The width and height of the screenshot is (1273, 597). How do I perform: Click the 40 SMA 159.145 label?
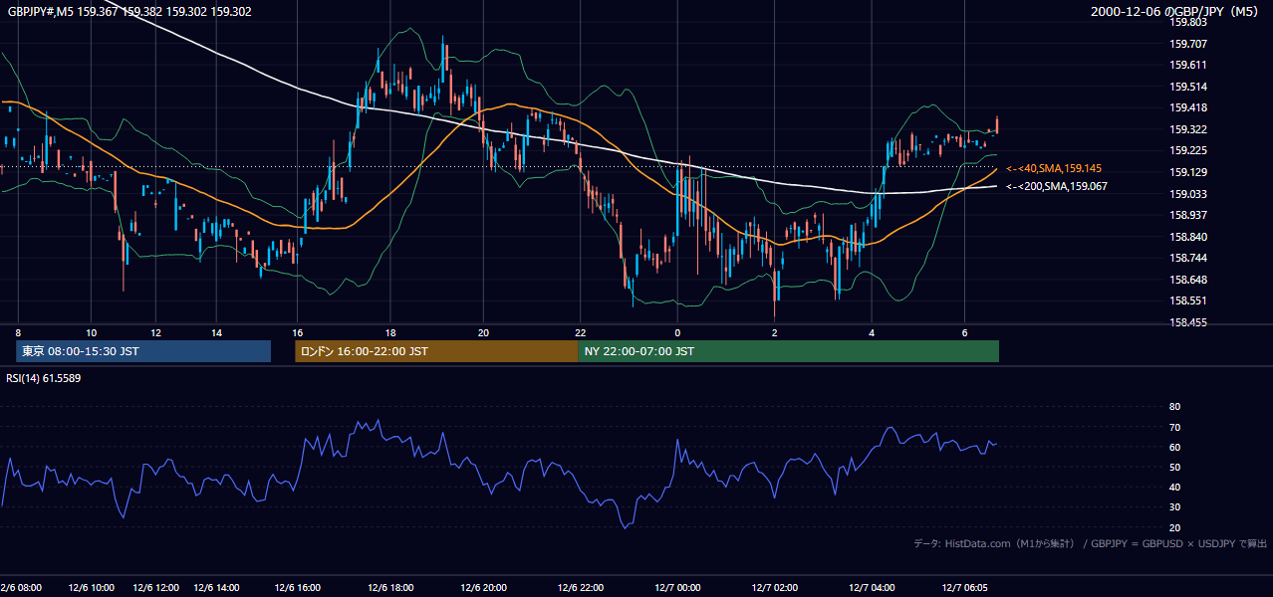pyautogui.click(x=1054, y=169)
